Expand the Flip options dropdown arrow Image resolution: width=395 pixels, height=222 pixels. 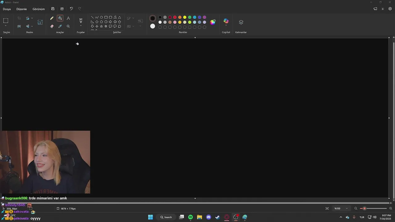pyautogui.click(x=32, y=26)
